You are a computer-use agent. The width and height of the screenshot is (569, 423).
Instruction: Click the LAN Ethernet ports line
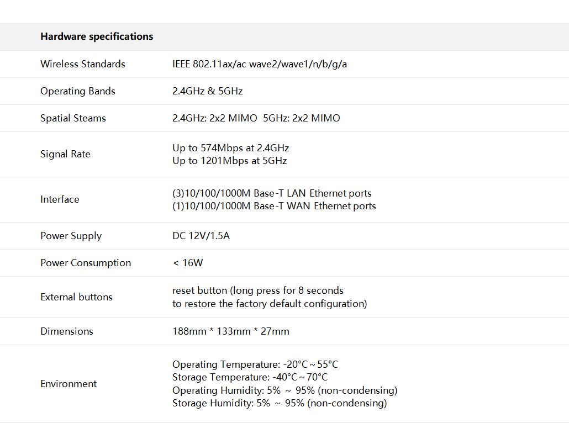tap(272, 193)
